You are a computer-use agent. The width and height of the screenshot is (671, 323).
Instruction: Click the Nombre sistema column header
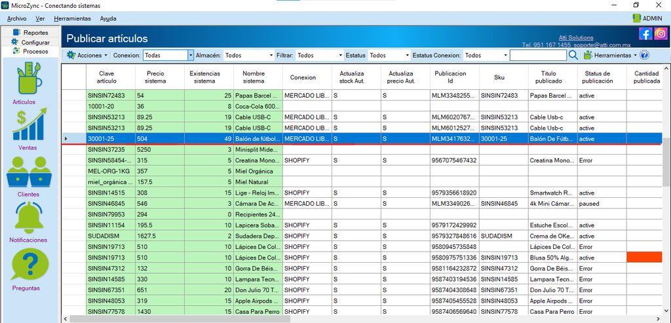click(x=258, y=77)
